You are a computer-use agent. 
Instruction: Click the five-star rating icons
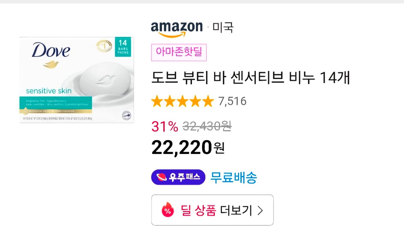pyautogui.click(x=182, y=101)
